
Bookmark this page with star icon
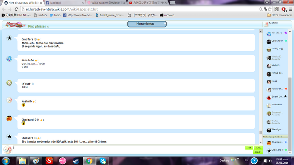pyautogui.click(x=270, y=9)
